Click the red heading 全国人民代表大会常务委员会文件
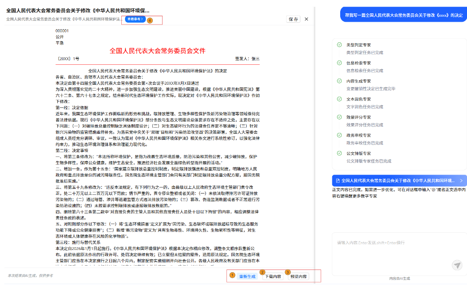 coord(157,50)
